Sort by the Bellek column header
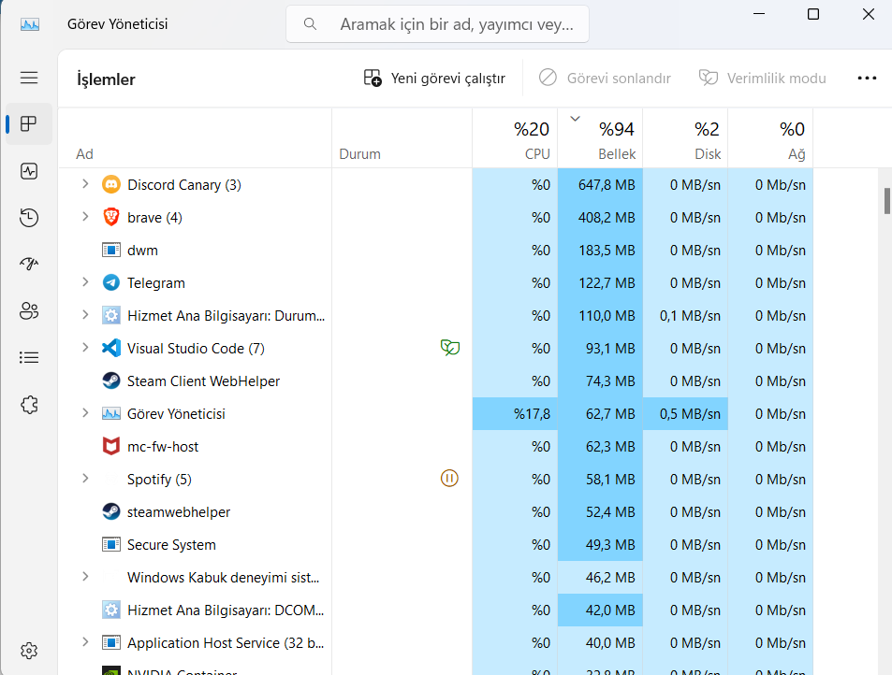This screenshot has width=892, height=675. coord(600,138)
